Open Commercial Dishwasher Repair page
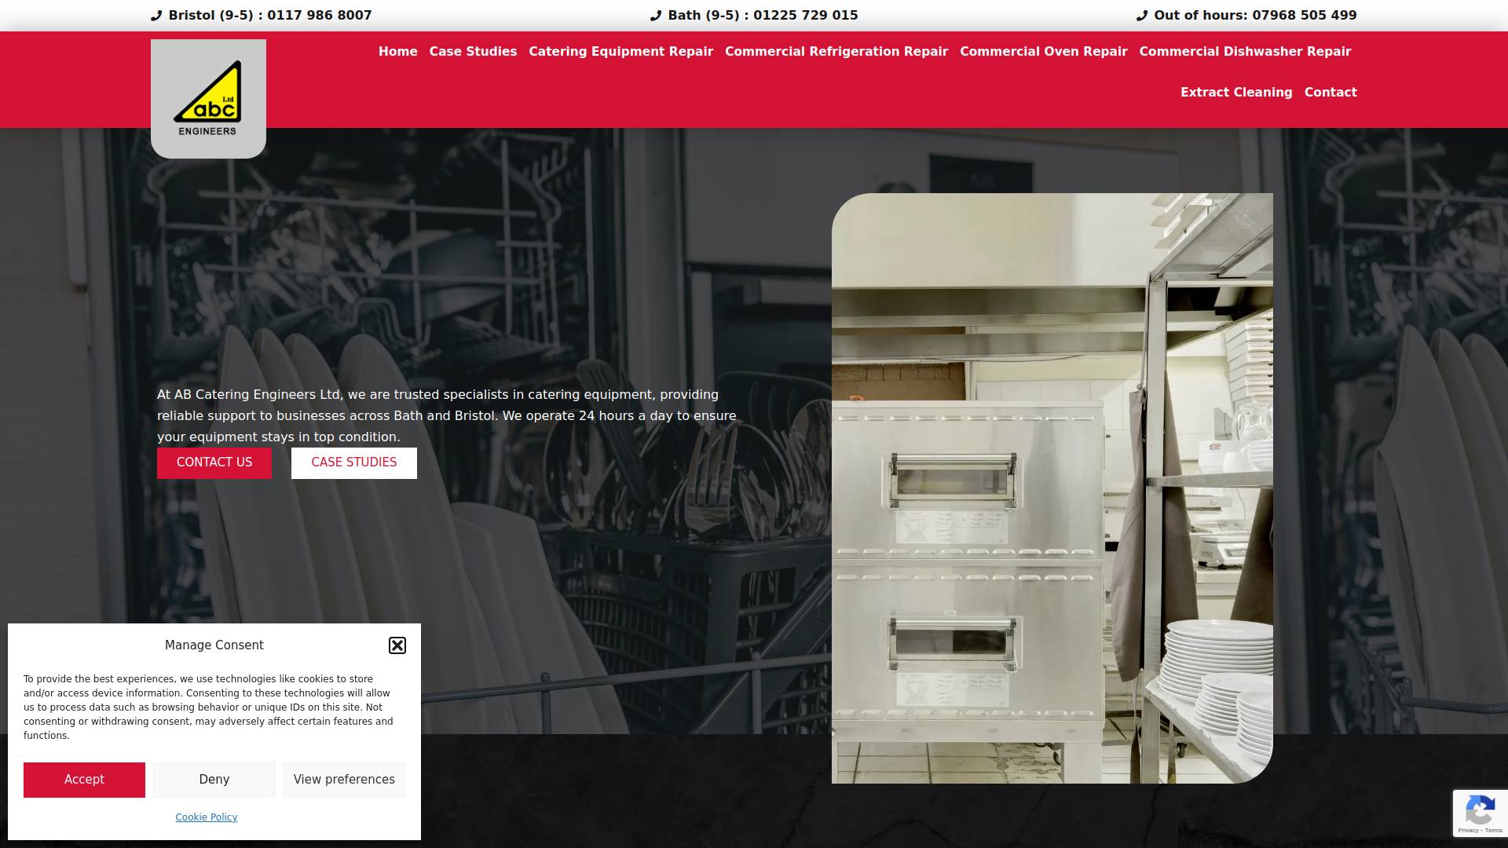This screenshot has height=848, width=1508. point(1245,52)
